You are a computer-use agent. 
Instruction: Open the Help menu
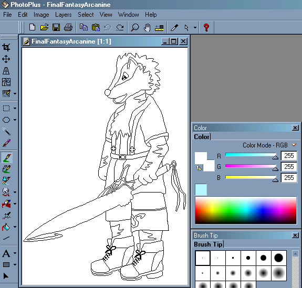[151, 15]
